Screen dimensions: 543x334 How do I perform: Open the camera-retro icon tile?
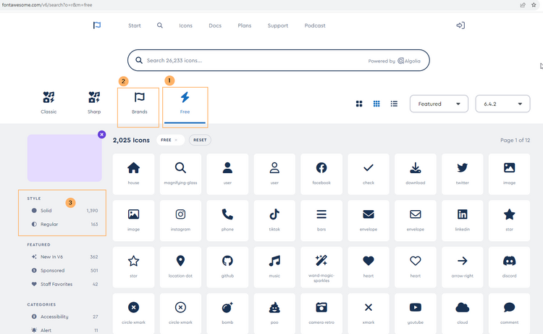coord(321,312)
